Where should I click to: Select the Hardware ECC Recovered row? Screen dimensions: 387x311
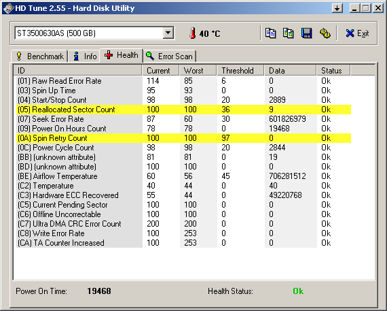click(x=183, y=195)
